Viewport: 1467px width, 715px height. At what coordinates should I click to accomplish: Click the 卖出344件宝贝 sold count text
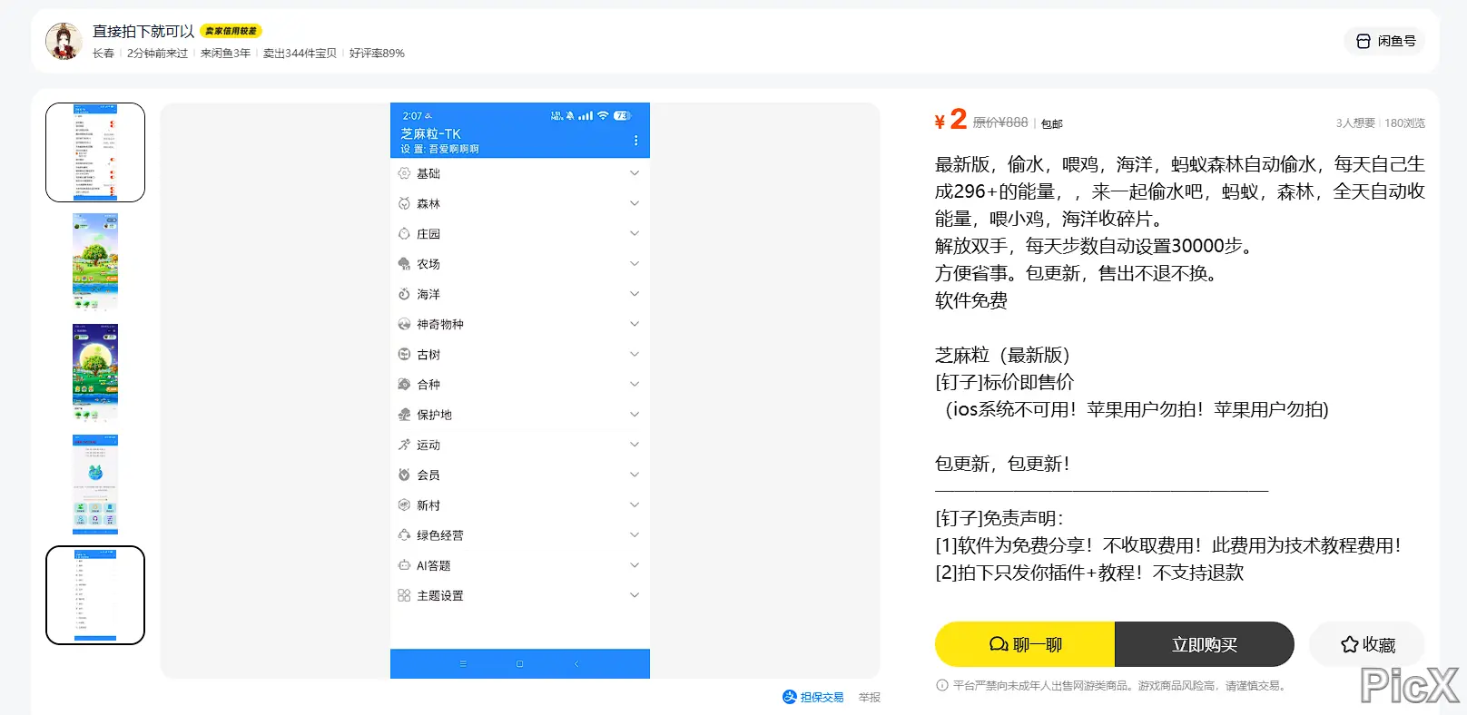click(x=300, y=54)
